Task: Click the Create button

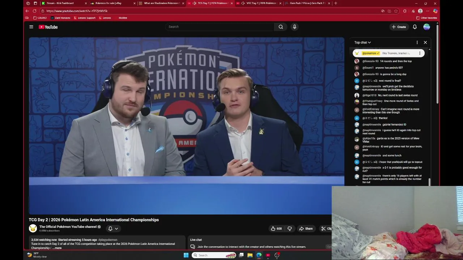Action: pyautogui.click(x=399, y=27)
